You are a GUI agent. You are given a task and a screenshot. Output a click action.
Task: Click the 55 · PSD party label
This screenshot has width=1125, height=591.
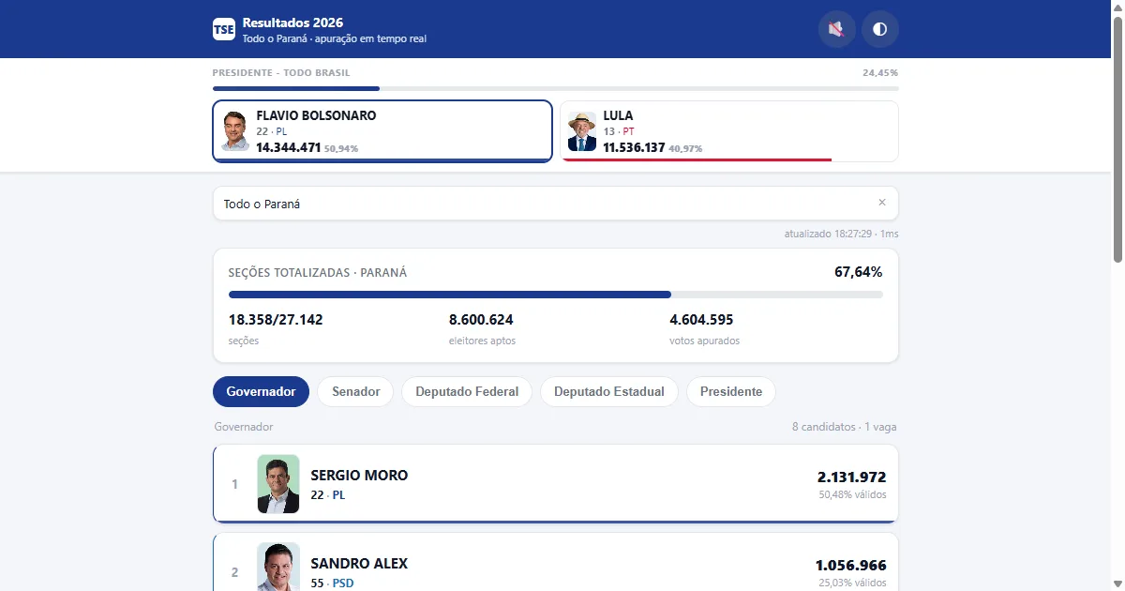332,583
